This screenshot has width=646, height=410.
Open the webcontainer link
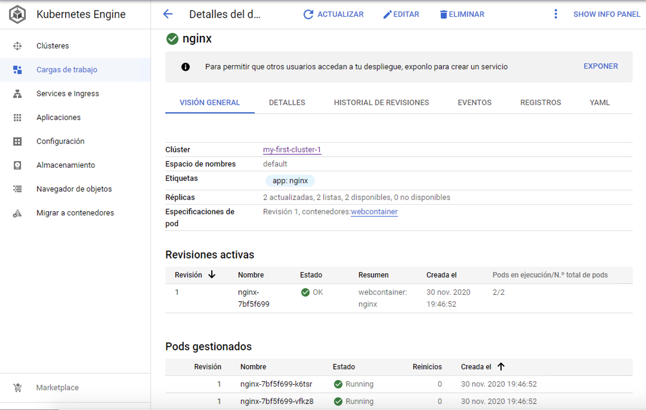click(374, 212)
